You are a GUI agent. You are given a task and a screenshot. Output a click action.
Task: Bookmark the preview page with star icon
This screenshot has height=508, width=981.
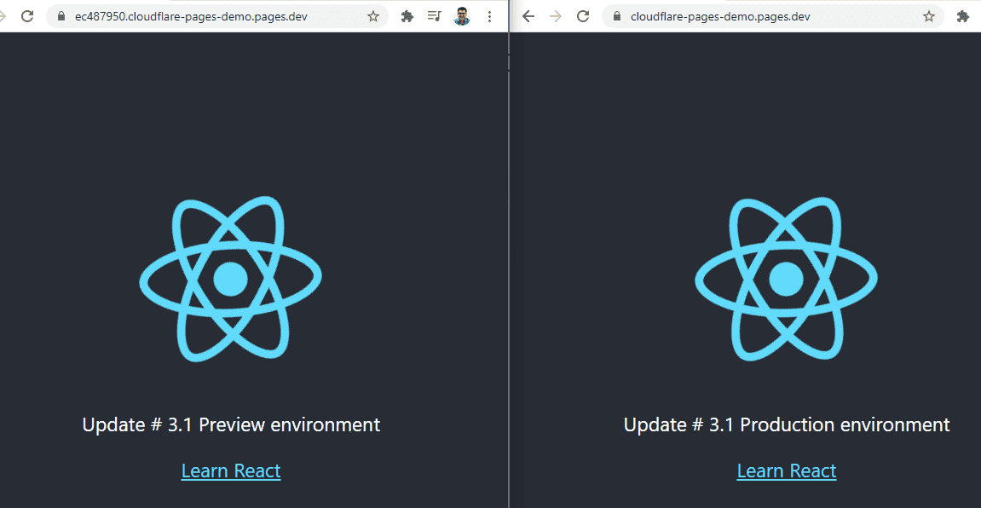pyautogui.click(x=373, y=16)
